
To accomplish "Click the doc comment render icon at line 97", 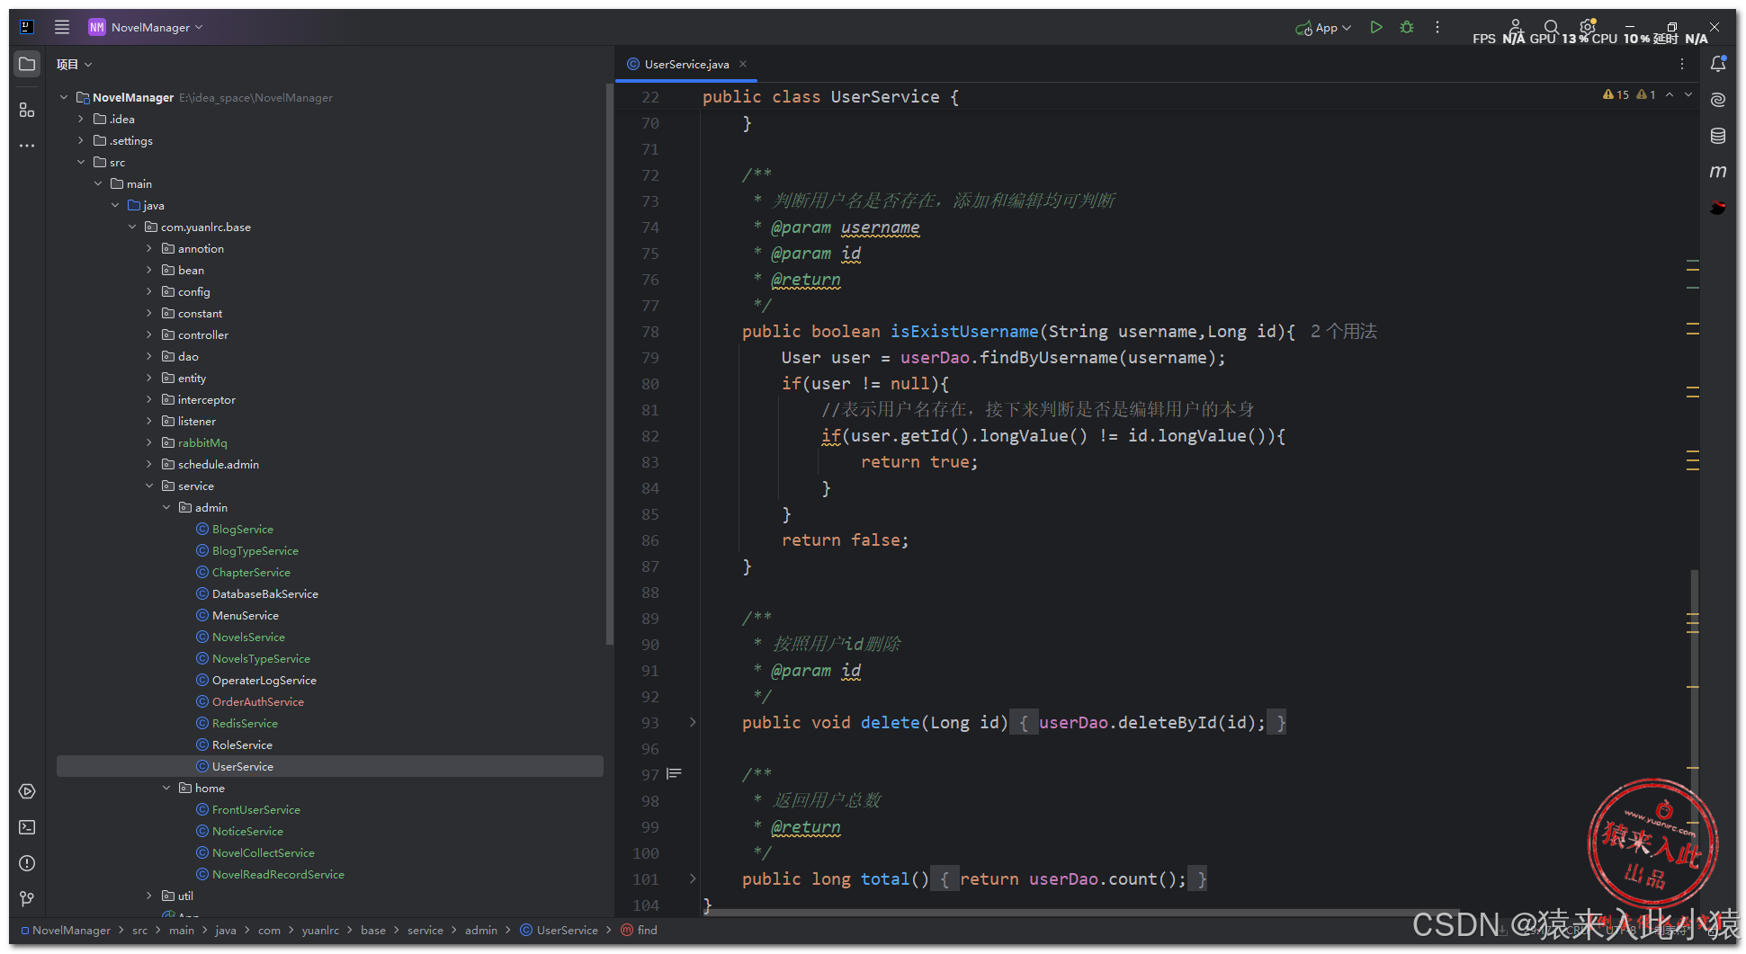I will point(674,774).
